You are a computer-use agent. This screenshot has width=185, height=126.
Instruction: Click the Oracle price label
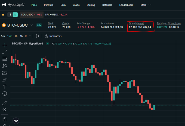[x=66, y=23]
